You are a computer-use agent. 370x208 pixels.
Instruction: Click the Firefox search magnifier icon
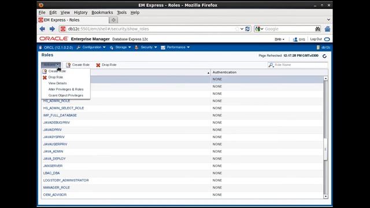[x=317, y=29]
